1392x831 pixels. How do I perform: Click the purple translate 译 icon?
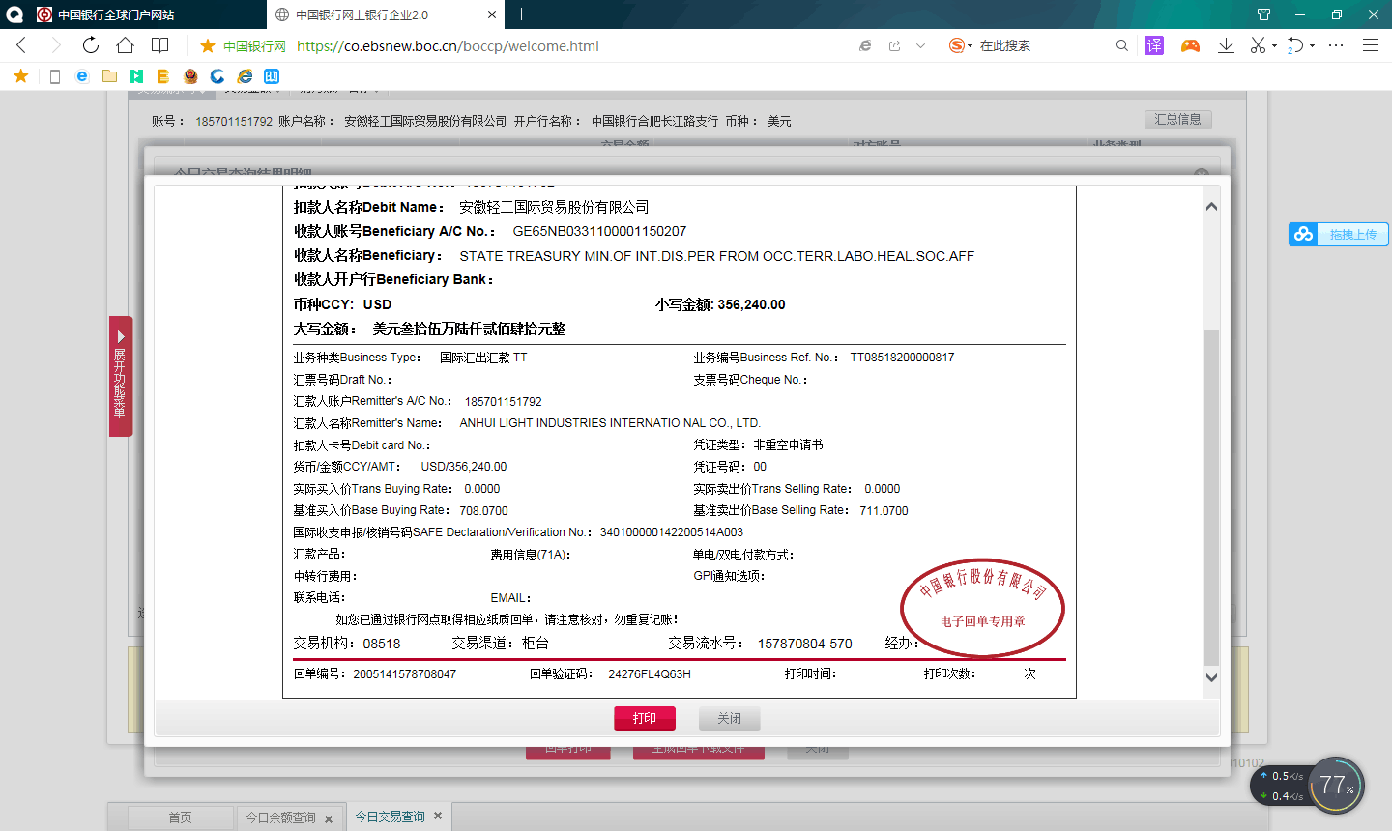tap(1154, 45)
